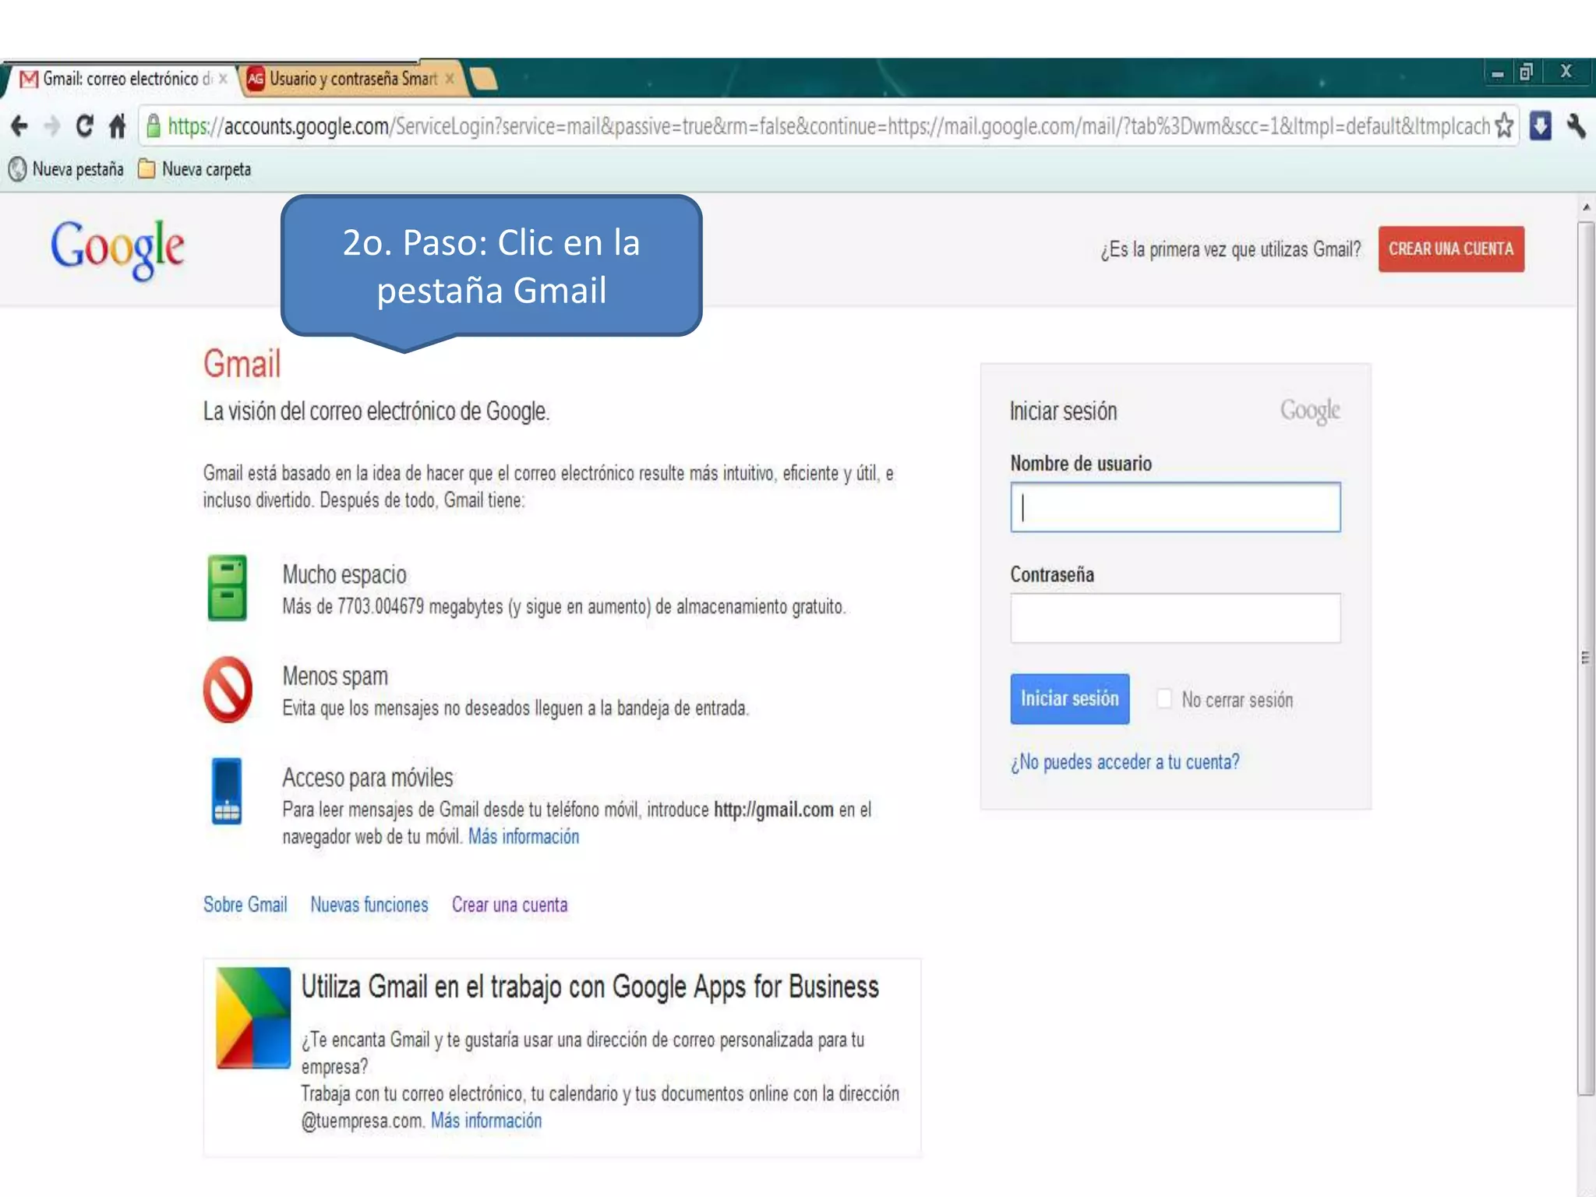The image size is (1596, 1197).
Task: Open the wrench settings menu
Action: [x=1576, y=125]
